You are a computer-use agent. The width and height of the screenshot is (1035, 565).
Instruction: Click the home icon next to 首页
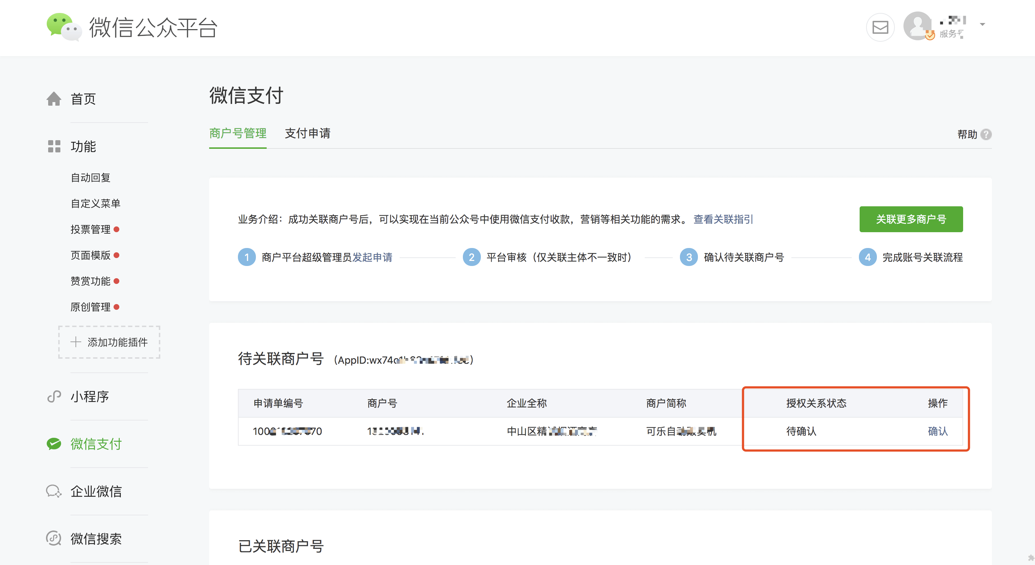[x=54, y=99]
